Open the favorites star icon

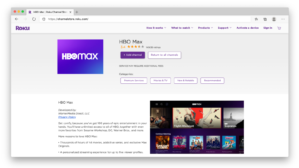pos(256,19)
